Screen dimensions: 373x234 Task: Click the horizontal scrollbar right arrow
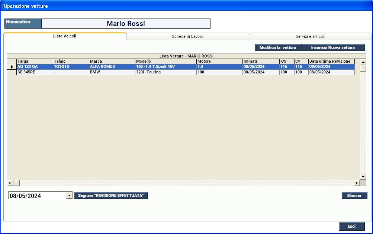point(357,183)
